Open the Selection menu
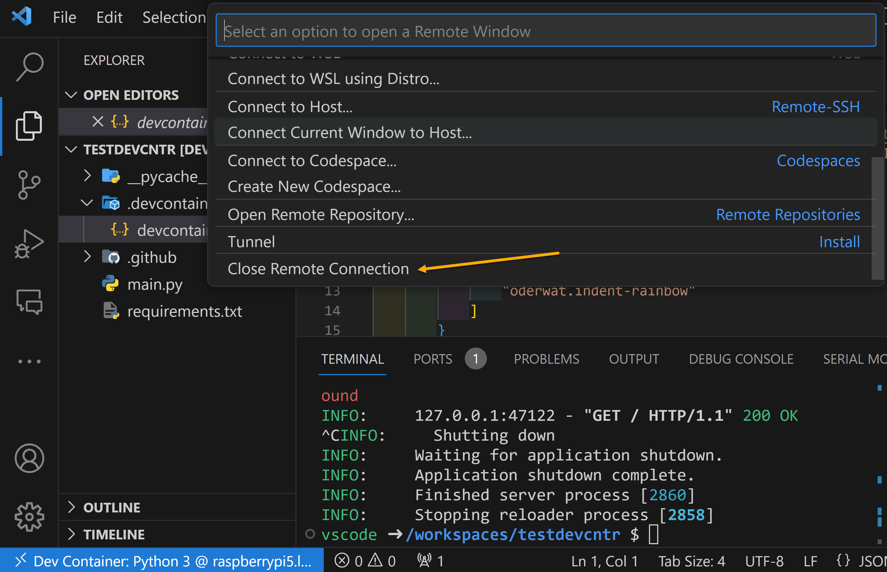 coord(174,17)
